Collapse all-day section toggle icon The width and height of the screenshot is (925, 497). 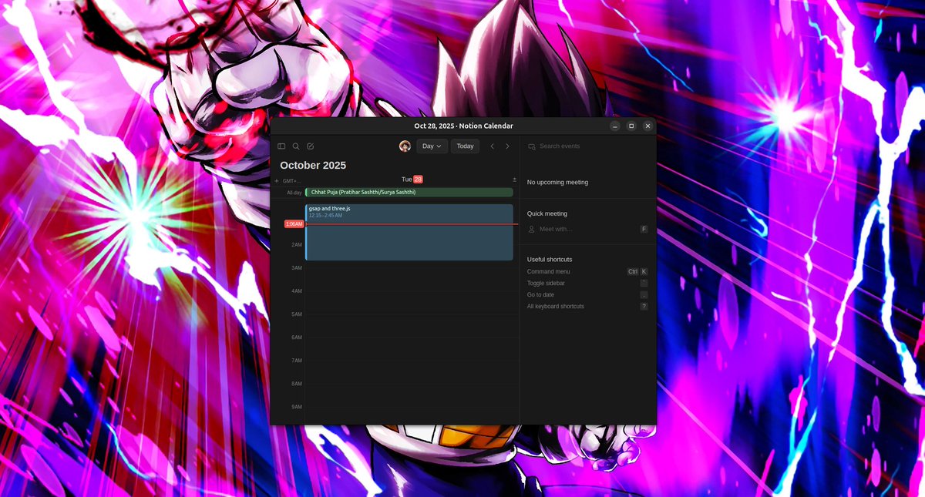point(514,180)
